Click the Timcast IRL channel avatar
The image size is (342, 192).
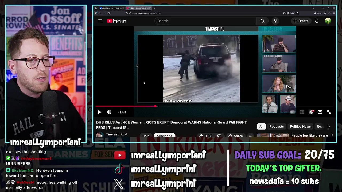(x=100, y=135)
